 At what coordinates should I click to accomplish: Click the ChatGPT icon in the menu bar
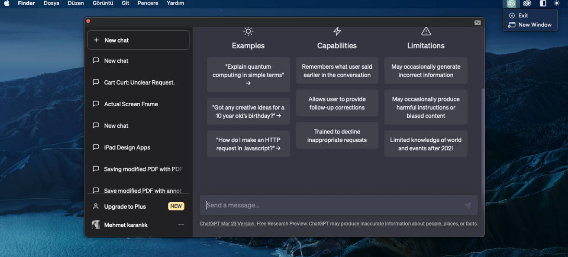[511, 3]
